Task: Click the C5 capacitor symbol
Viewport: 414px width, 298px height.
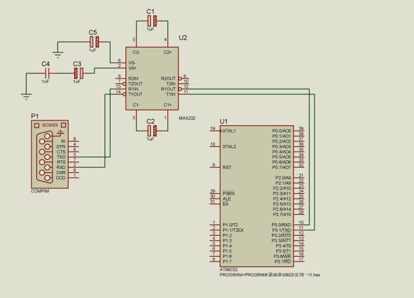Action: click(95, 42)
